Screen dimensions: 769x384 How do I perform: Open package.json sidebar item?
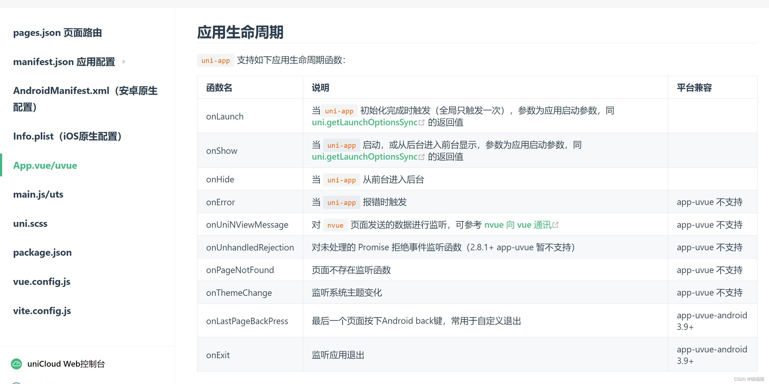tap(42, 252)
